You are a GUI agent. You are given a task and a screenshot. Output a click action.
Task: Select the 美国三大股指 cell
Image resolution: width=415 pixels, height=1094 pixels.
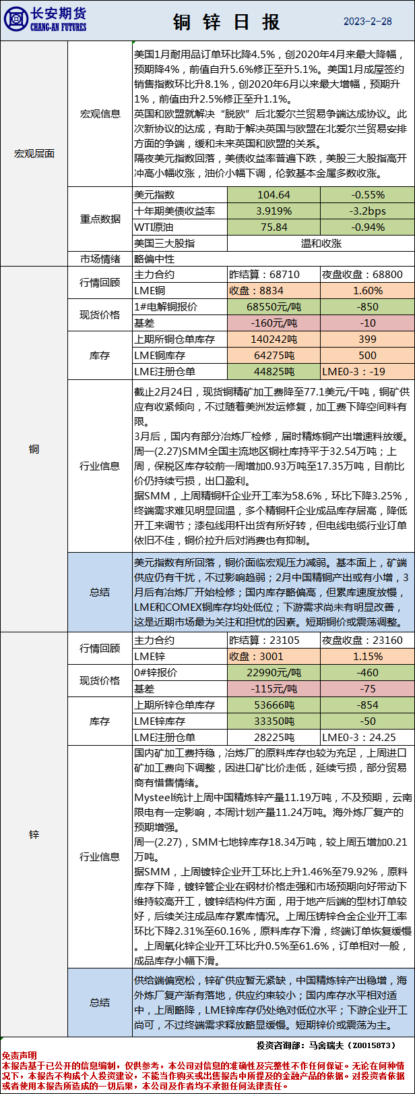(180, 243)
